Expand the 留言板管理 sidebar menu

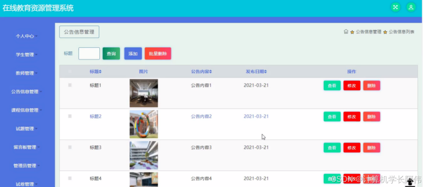click(x=26, y=147)
